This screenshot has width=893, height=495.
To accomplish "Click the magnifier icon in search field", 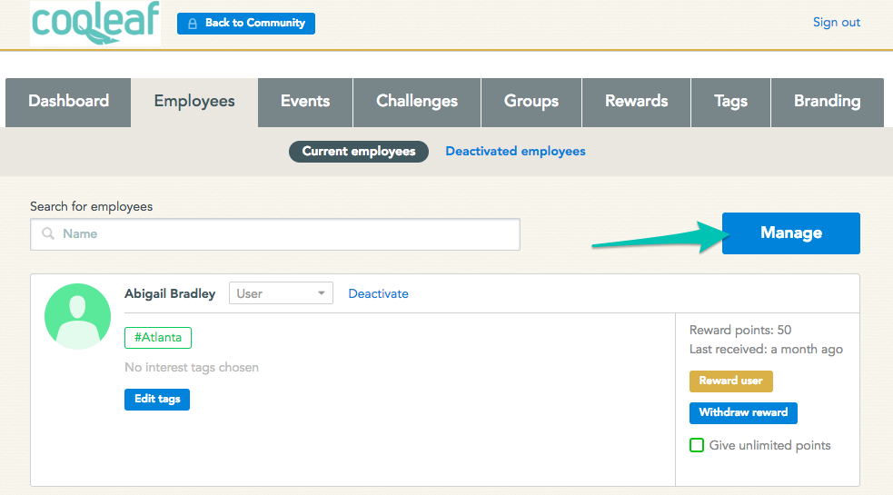I will (x=48, y=233).
